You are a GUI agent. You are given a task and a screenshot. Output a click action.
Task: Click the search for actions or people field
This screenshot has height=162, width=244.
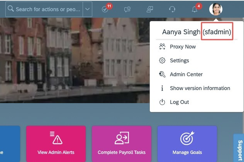(x=44, y=9)
